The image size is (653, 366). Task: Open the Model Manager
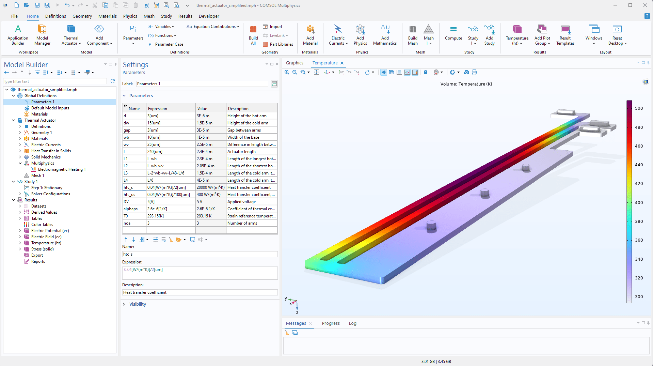[42, 35]
